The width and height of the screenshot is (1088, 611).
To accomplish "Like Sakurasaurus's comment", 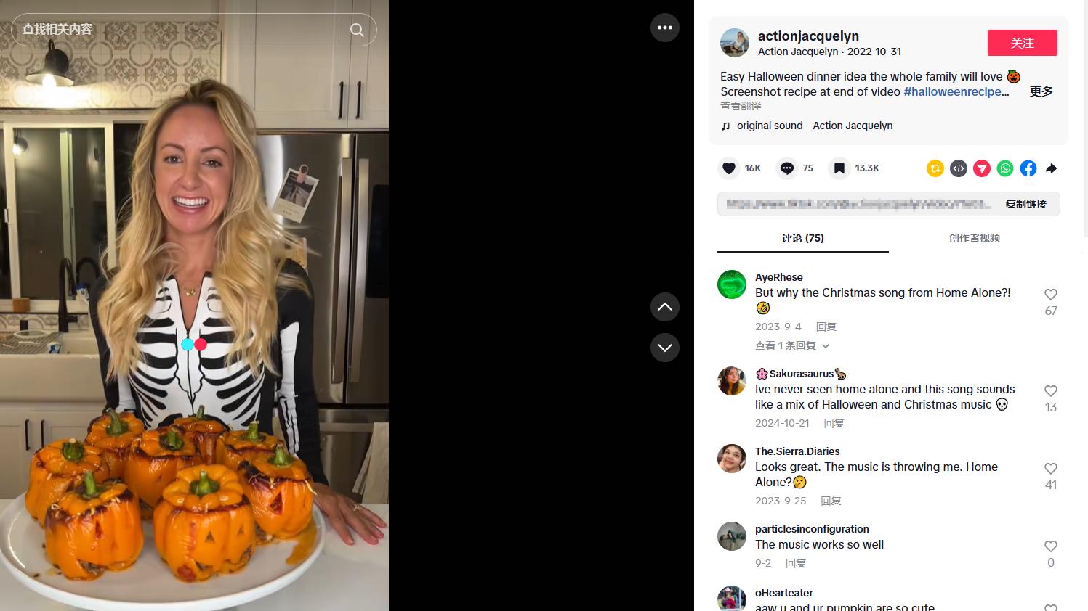I will pyautogui.click(x=1051, y=391).
